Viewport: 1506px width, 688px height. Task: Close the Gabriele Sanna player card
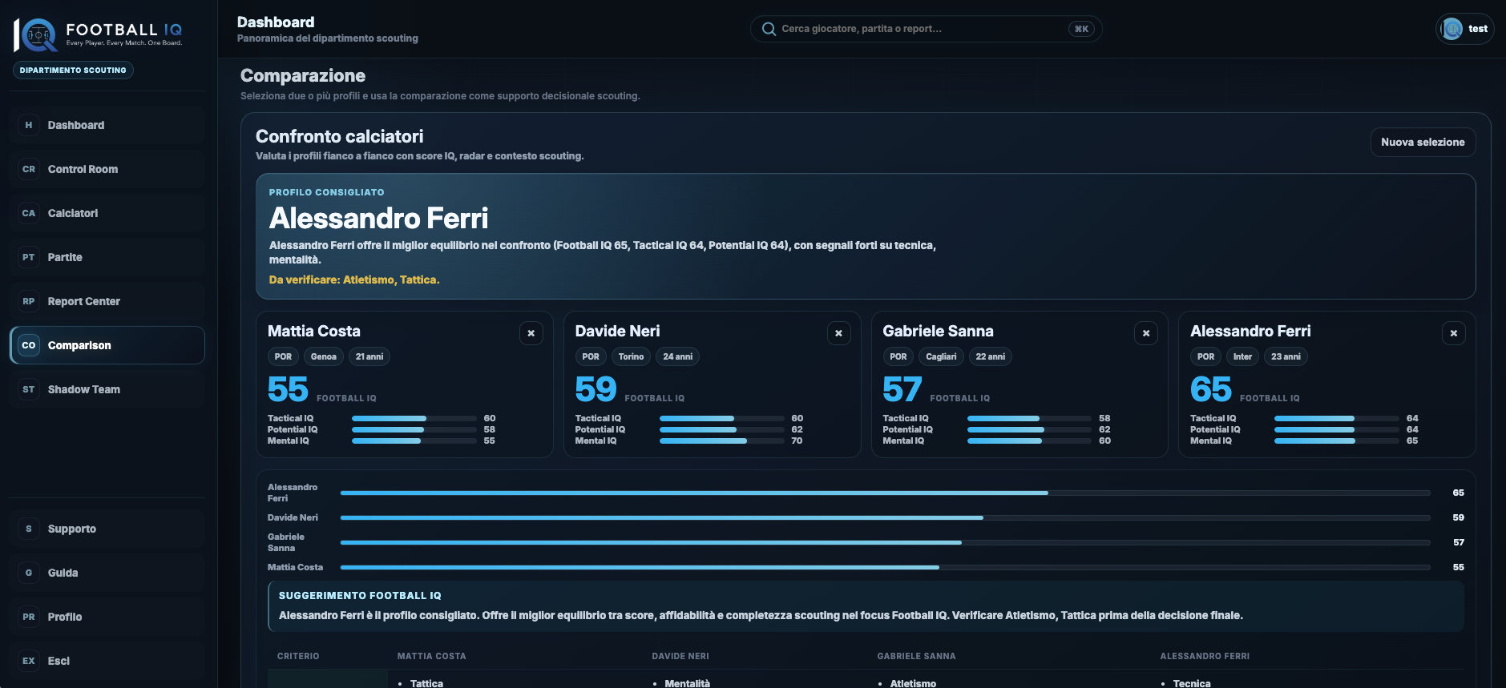click(x=1146, y=333)
